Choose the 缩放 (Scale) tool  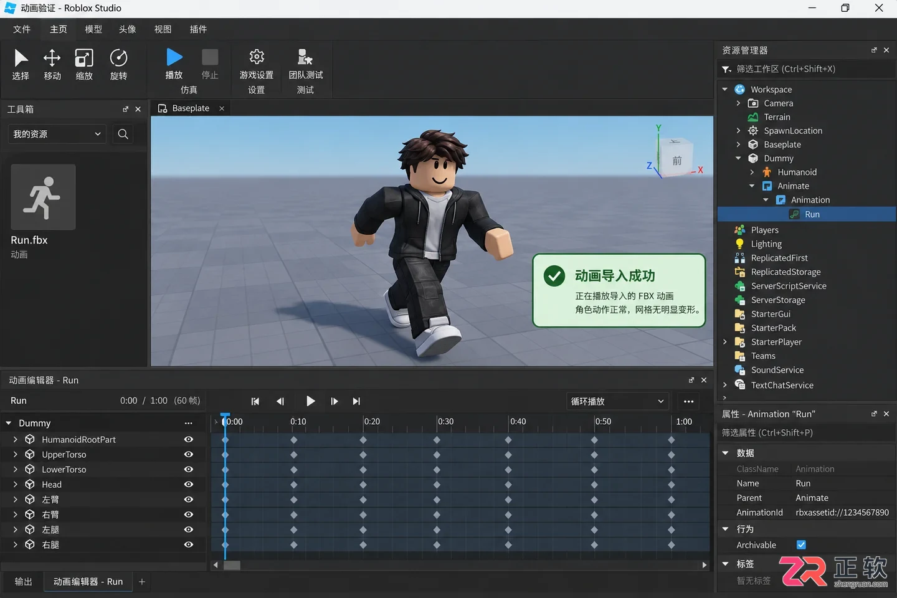coord(84,65)
